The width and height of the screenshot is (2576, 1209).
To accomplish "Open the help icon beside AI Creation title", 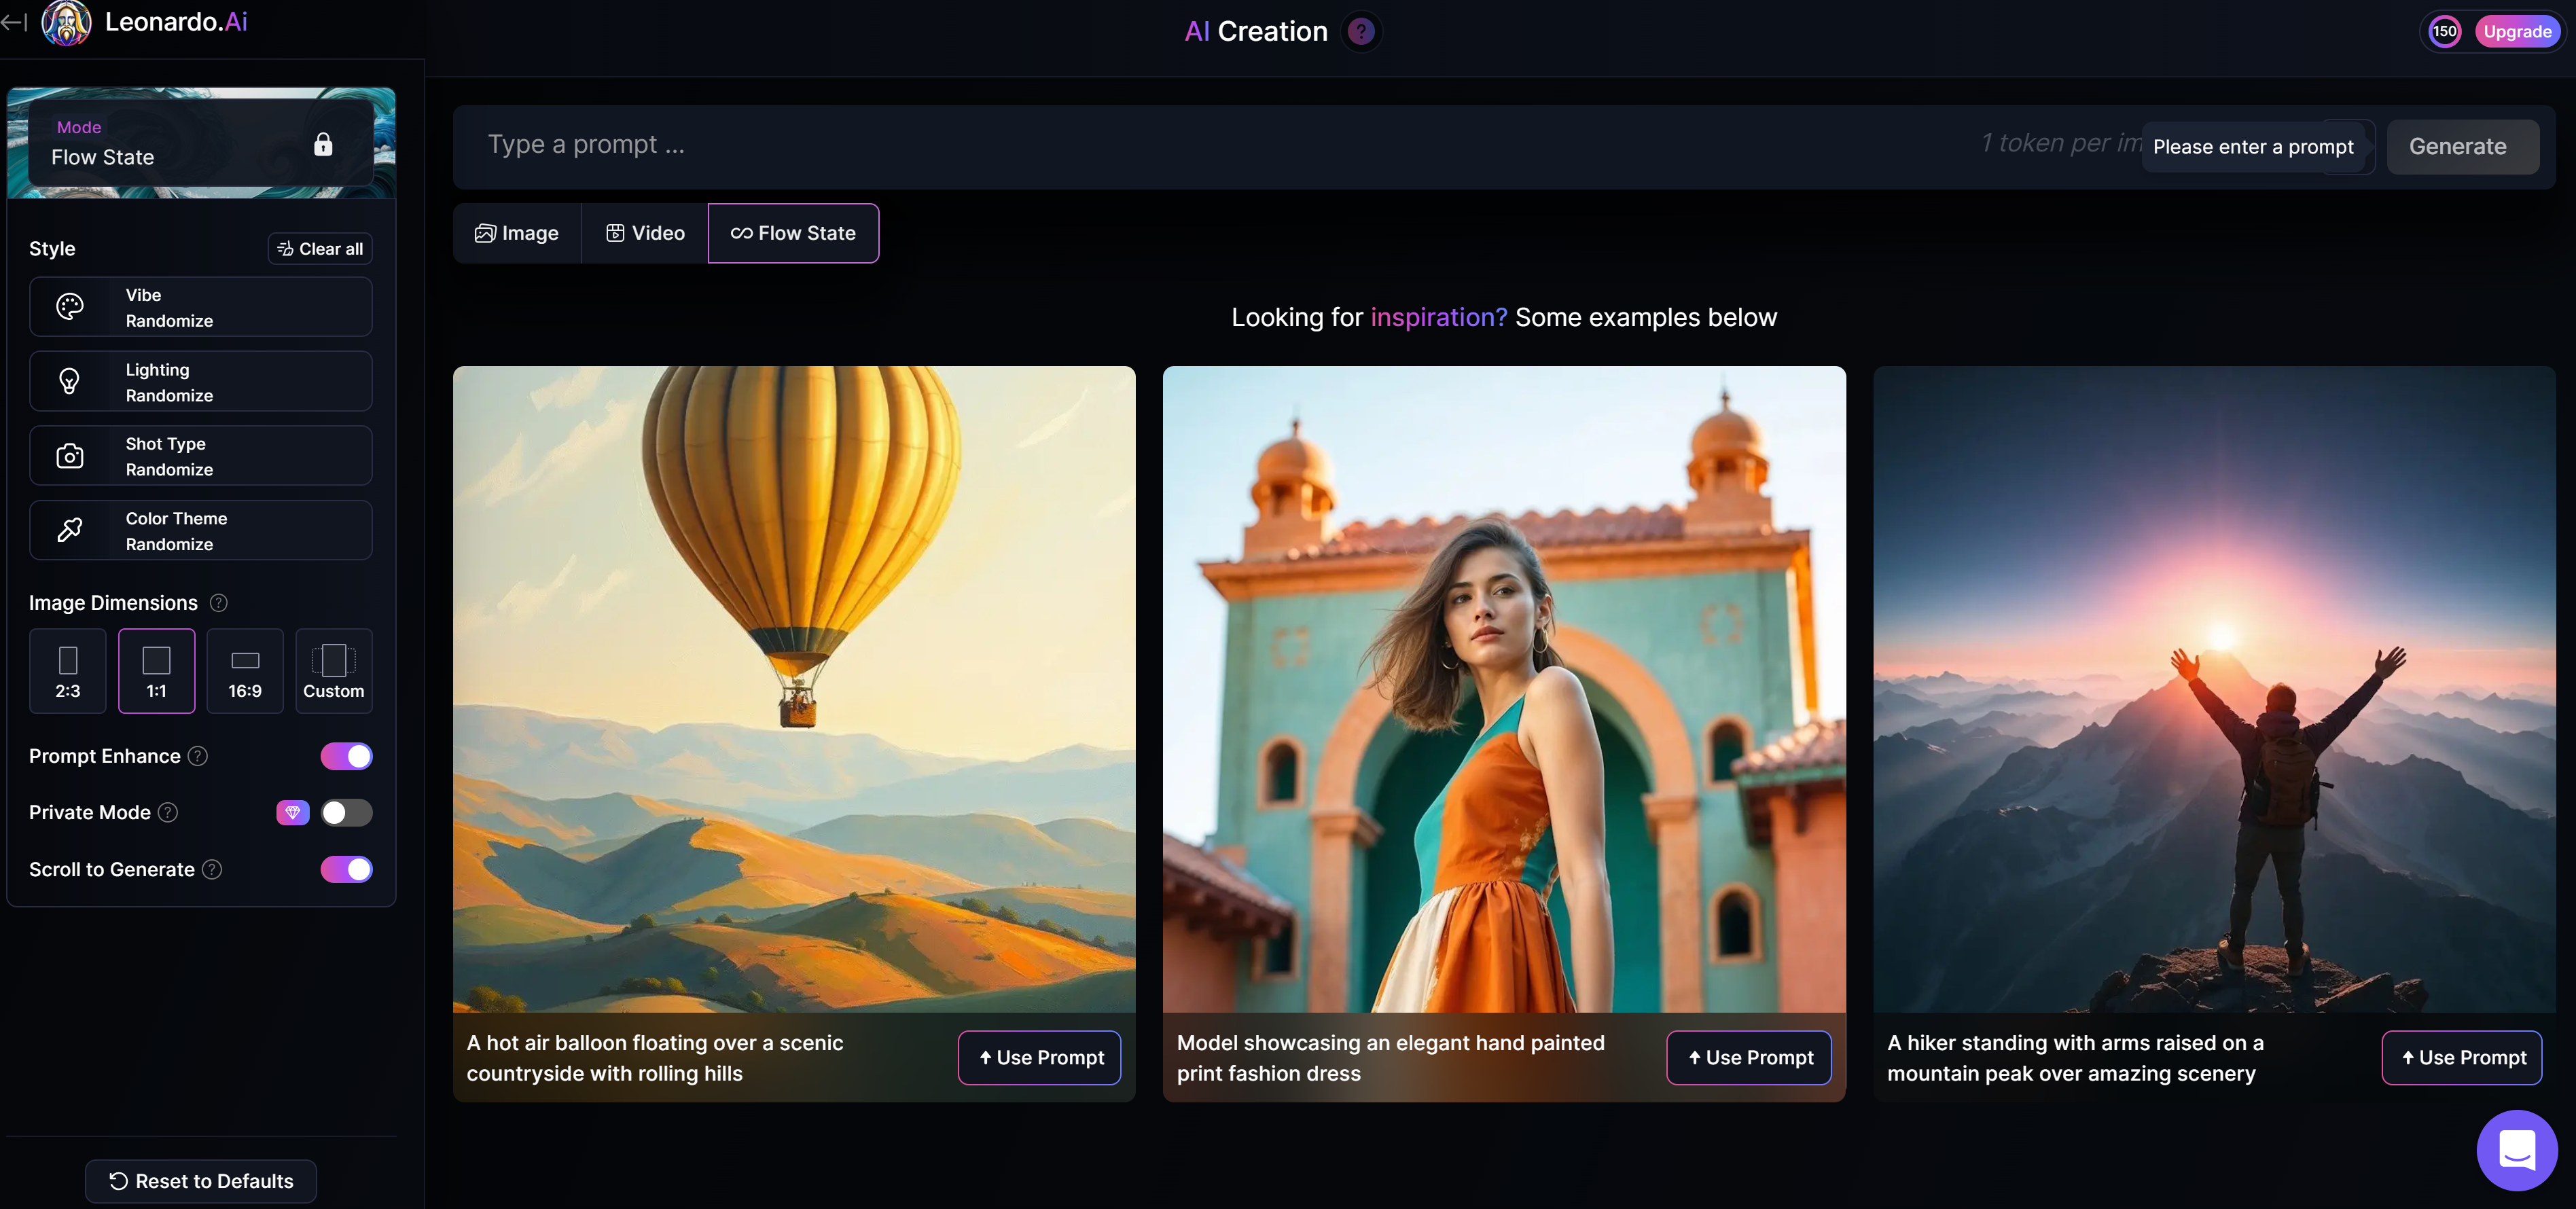I will point(1360,31).
